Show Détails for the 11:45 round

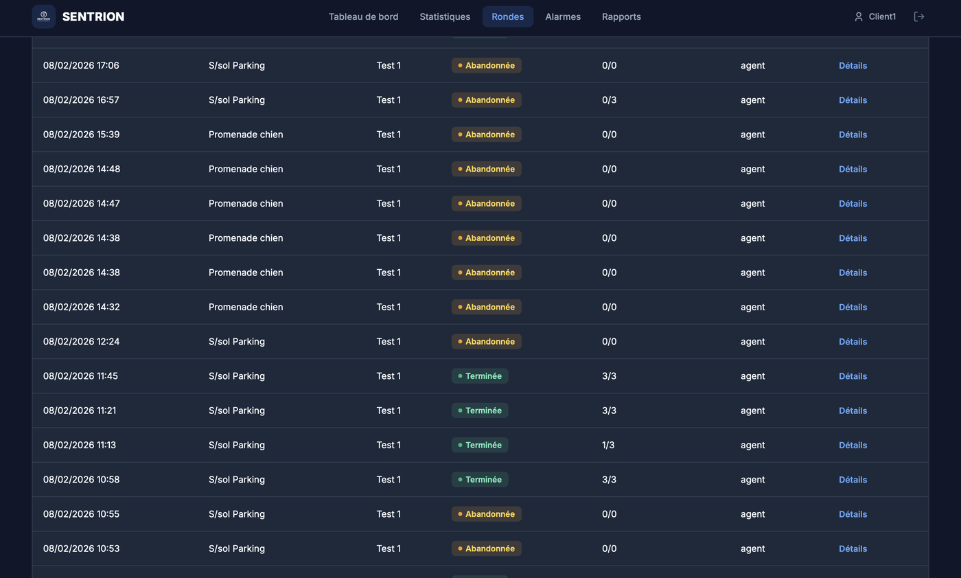pos(853,376)
